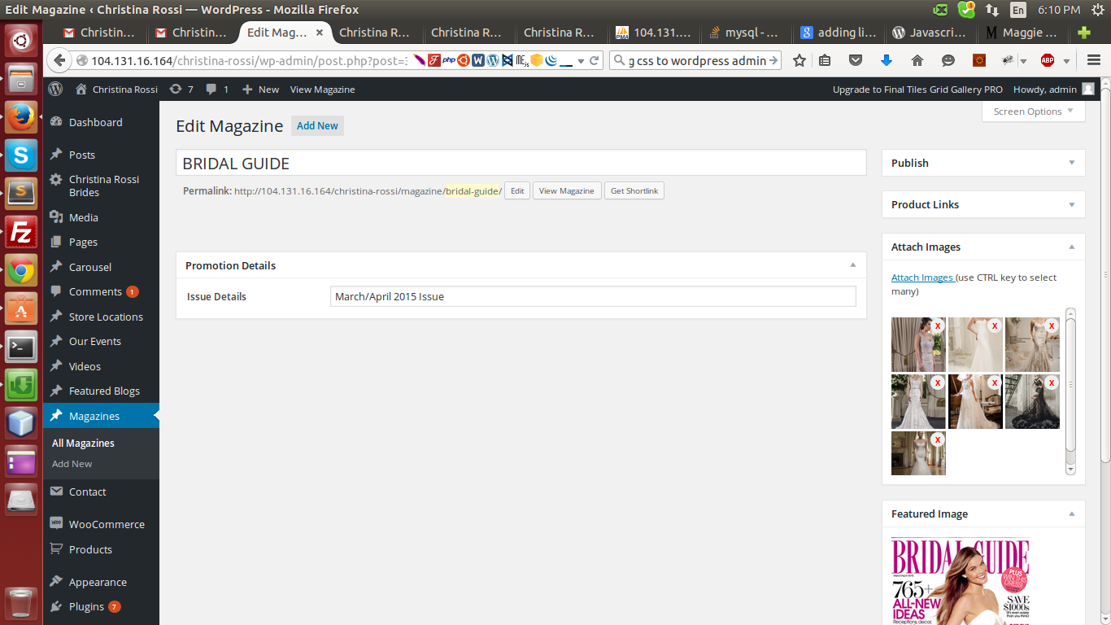Bookmark this page with star icon
Screen dimensions: 1111x625
click(799, 60)
